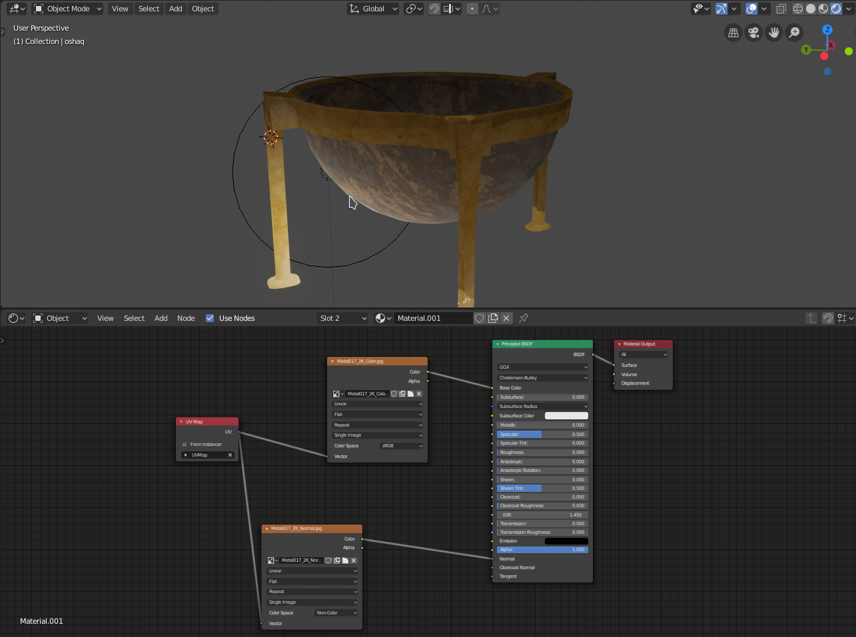Open the Object Mode dropdown
This screenshot has width=856, height=637.
click(67, 9)
